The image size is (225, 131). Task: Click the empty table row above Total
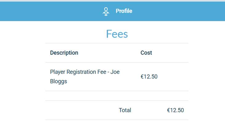point(117,96)
